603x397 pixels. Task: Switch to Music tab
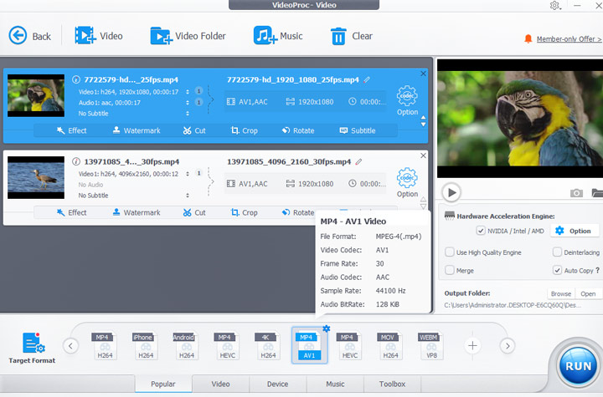[x=335, y=384]
